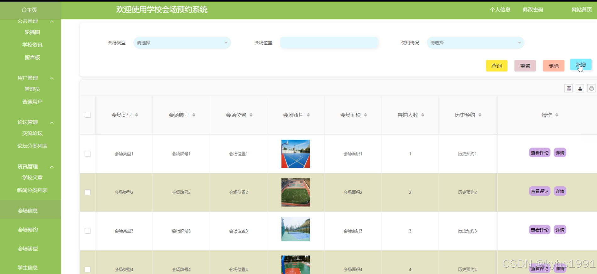Click 详情 for the 会场类型3 row
Image resolution: width=597 pixels, height=274 pixels.
tap(560, 230)
